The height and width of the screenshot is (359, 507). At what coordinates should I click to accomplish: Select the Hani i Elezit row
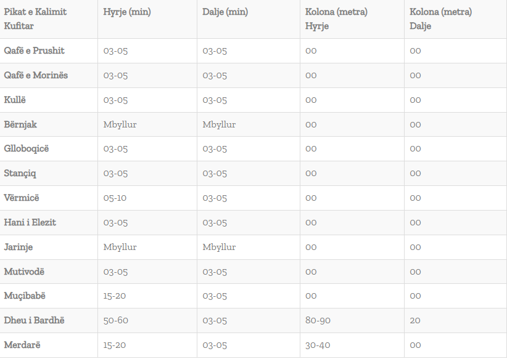(x=30, y=222)
